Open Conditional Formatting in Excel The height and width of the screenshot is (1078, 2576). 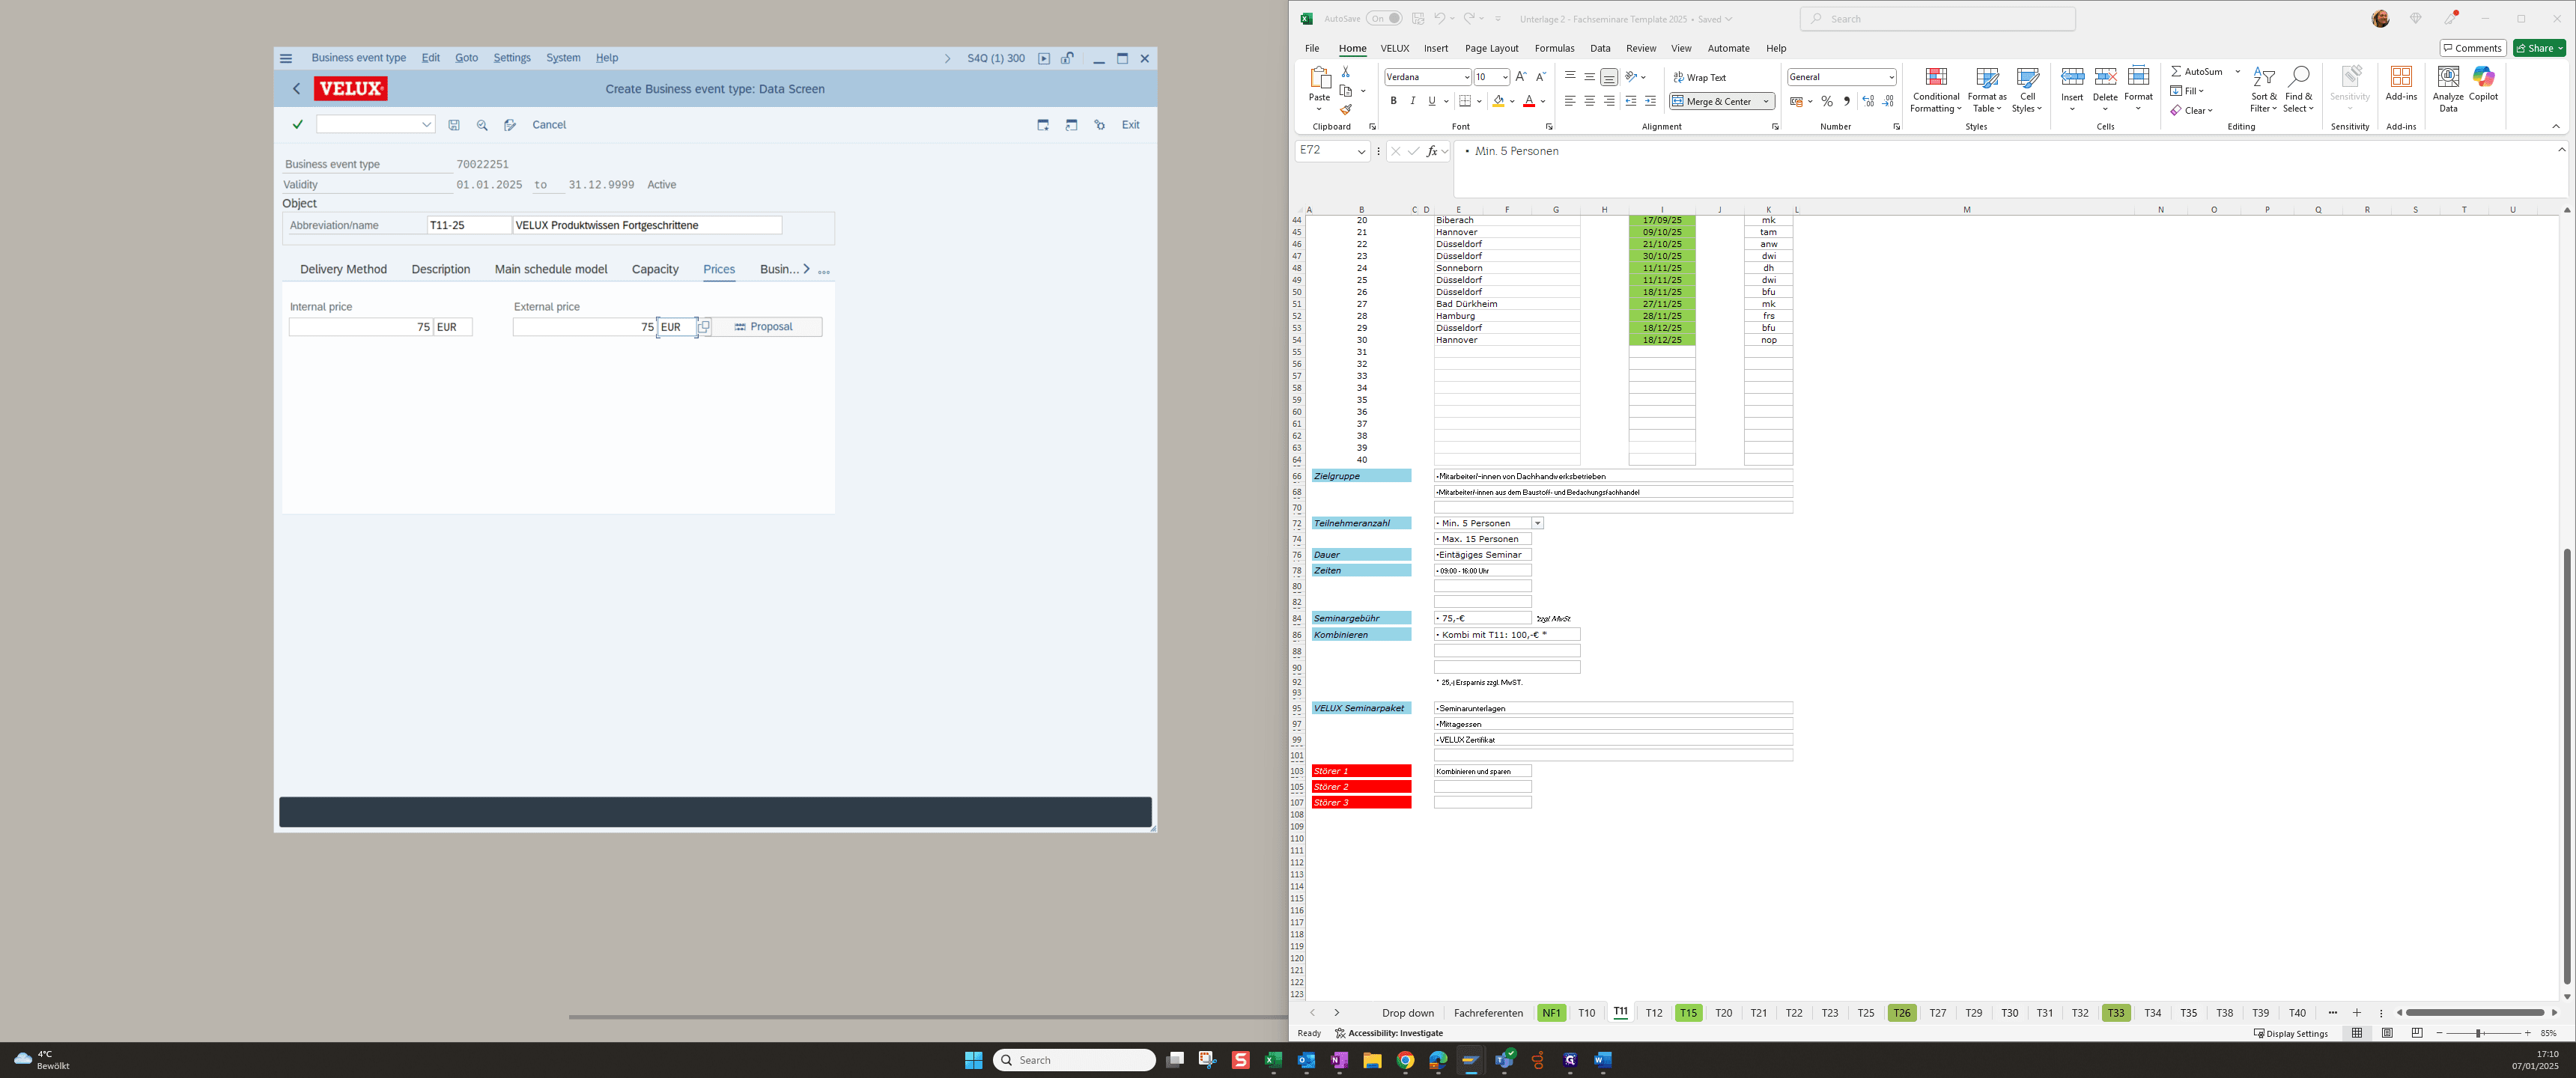tap(1936, 90)
